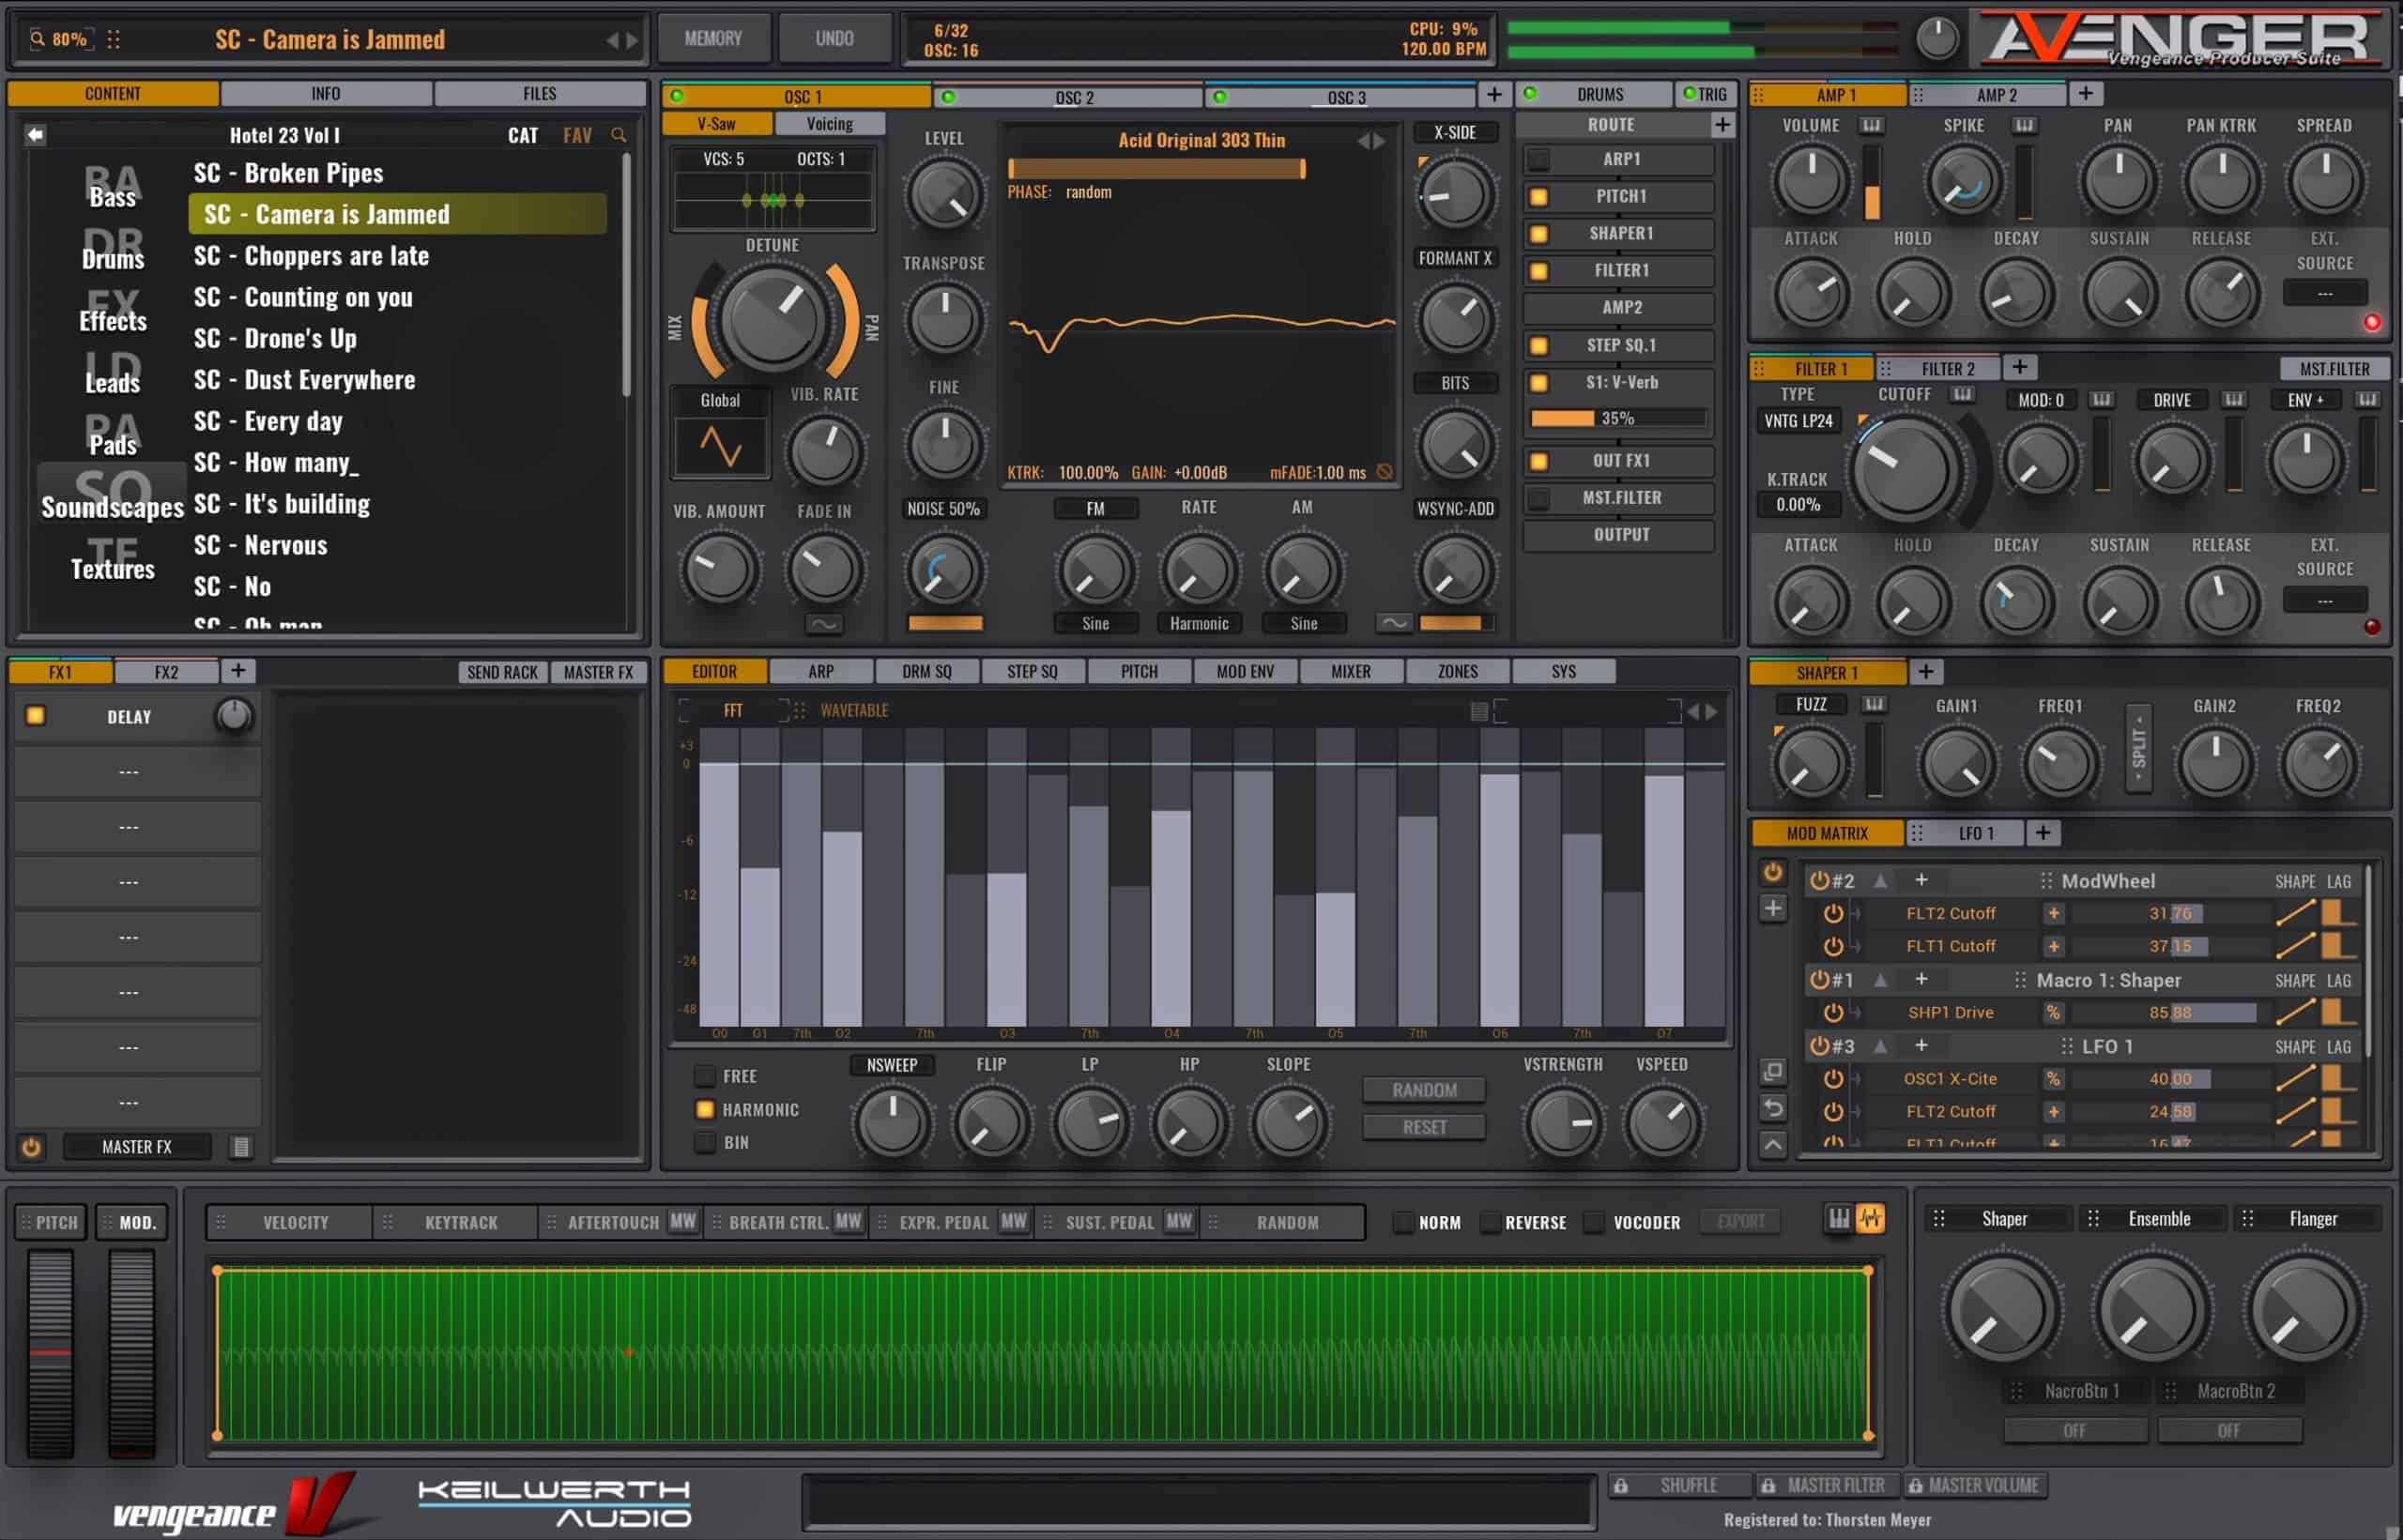The width and height of the screenshot is (2403, 1540).
Task: Open FM waveform dropdown showing Sine
Action: [1095, 623]
